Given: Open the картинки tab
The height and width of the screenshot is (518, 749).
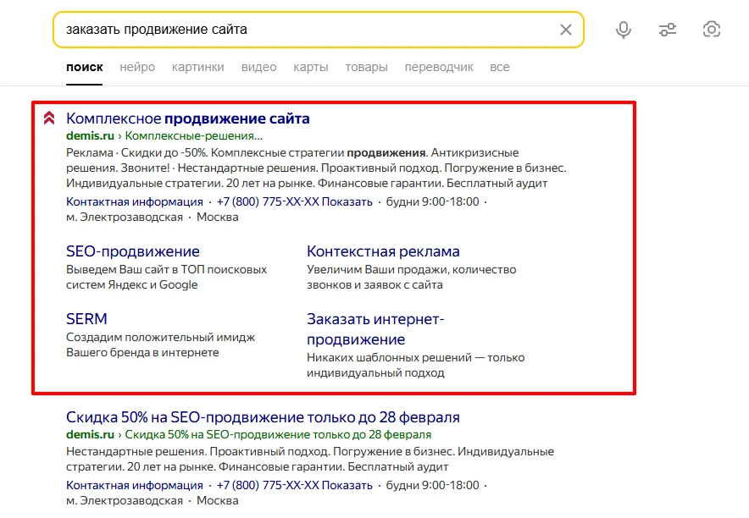Looking at the screenshot, I should (197, 67).
